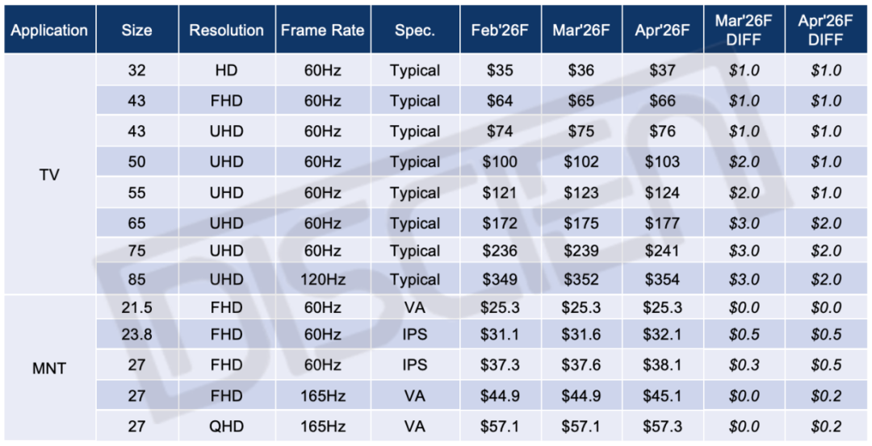Click the Application column header
The width and height of the screenshot is (872, 446).
[49, 31]
